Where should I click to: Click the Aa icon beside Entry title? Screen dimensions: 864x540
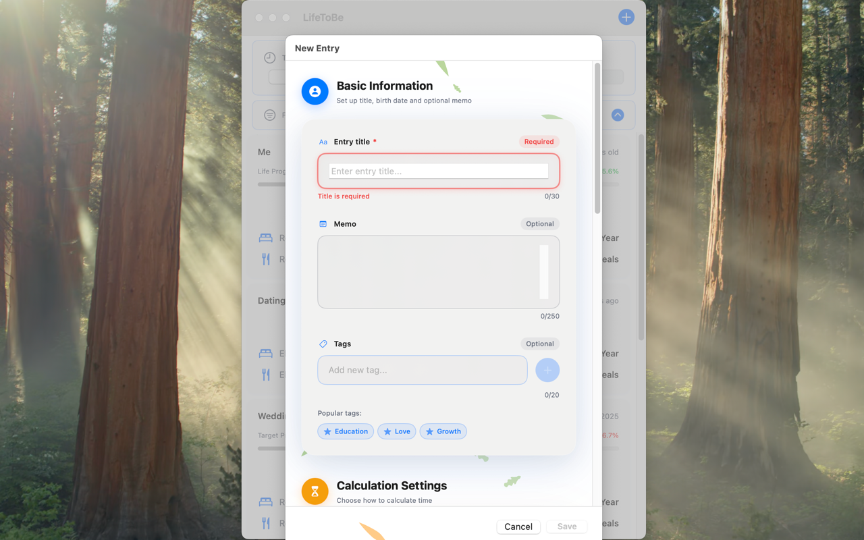pyautogui.click(x=323, y=142)
